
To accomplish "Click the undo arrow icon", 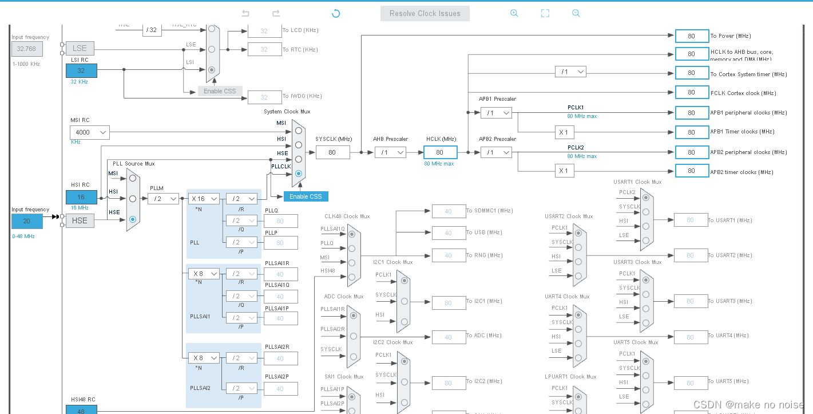I will (x=245, y=13).
